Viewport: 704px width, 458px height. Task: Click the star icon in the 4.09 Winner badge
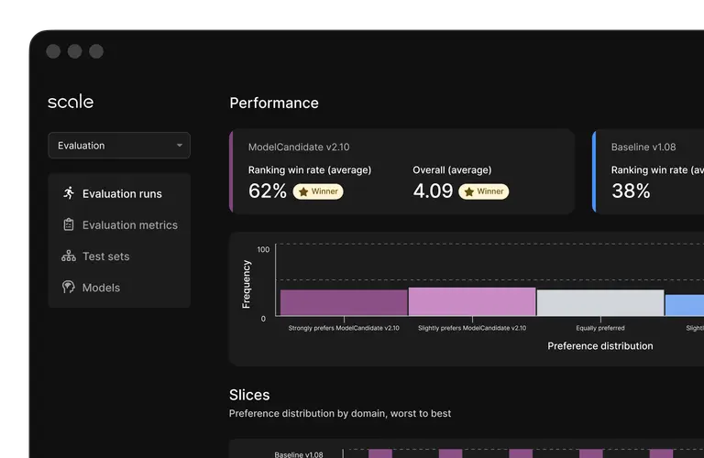click(469, 192)
